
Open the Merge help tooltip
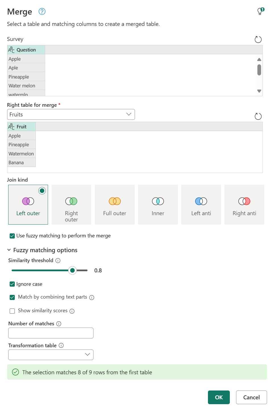[x=41, y=12]
